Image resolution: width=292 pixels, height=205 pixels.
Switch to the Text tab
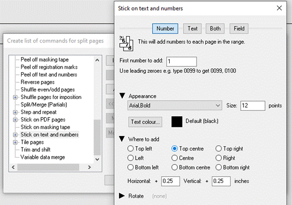pyautogui.click(x=192, y=29)
